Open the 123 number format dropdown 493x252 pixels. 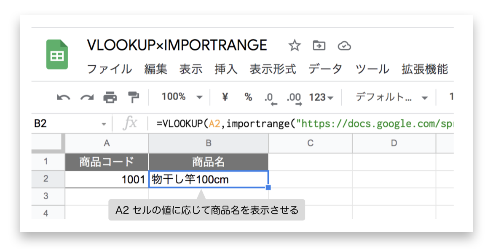tap(321, 97)
